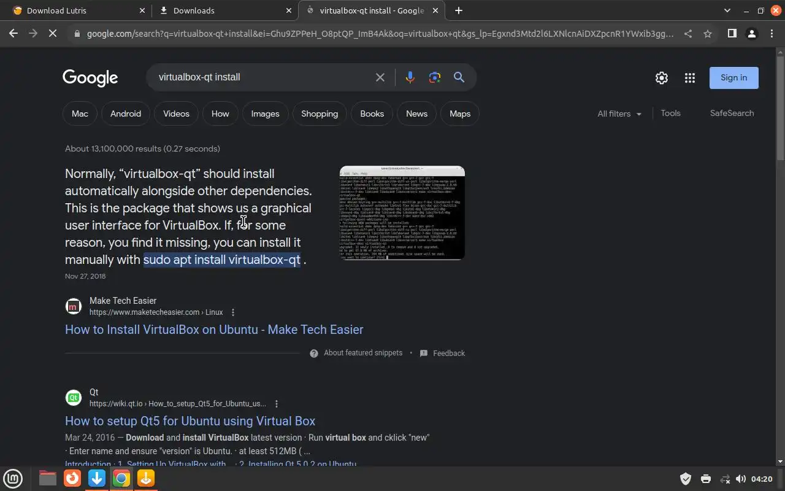Image resolution: width=785 pixels, height=491 pixels.
Task: Open the printer tray icon
Action: (x=705, y=479)
